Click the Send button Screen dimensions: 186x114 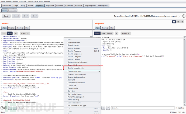tap(6, 16)
